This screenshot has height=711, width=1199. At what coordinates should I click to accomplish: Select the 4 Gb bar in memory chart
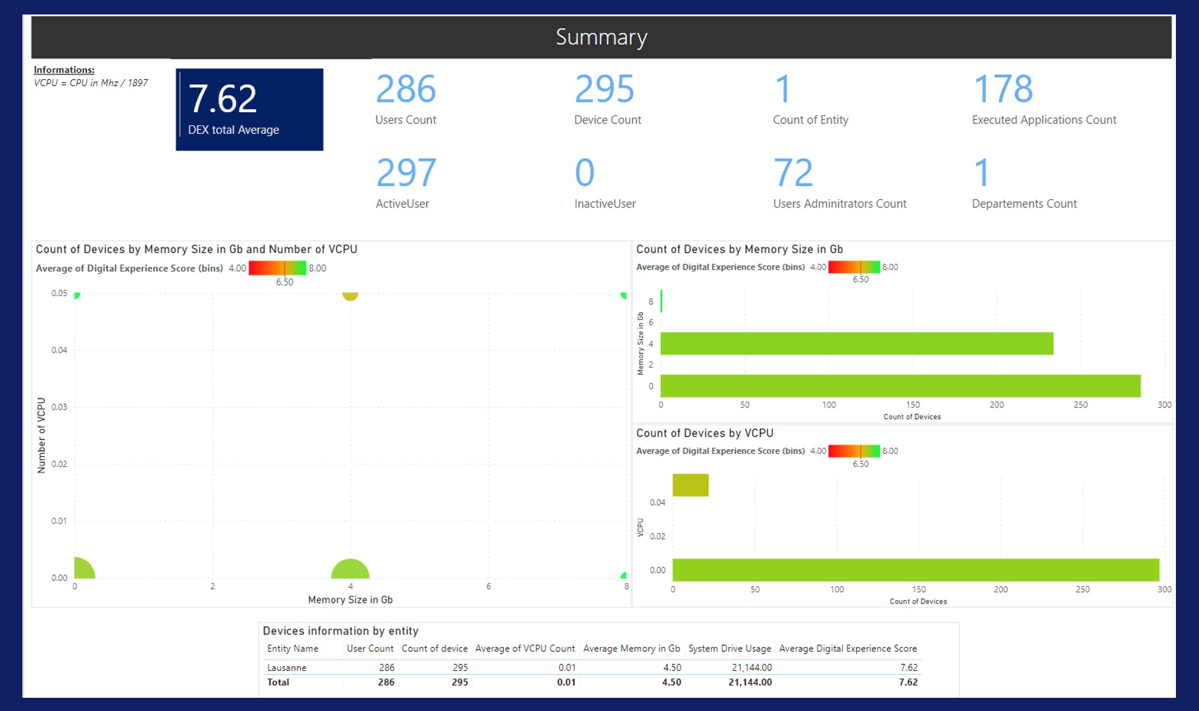coord(856,344)
